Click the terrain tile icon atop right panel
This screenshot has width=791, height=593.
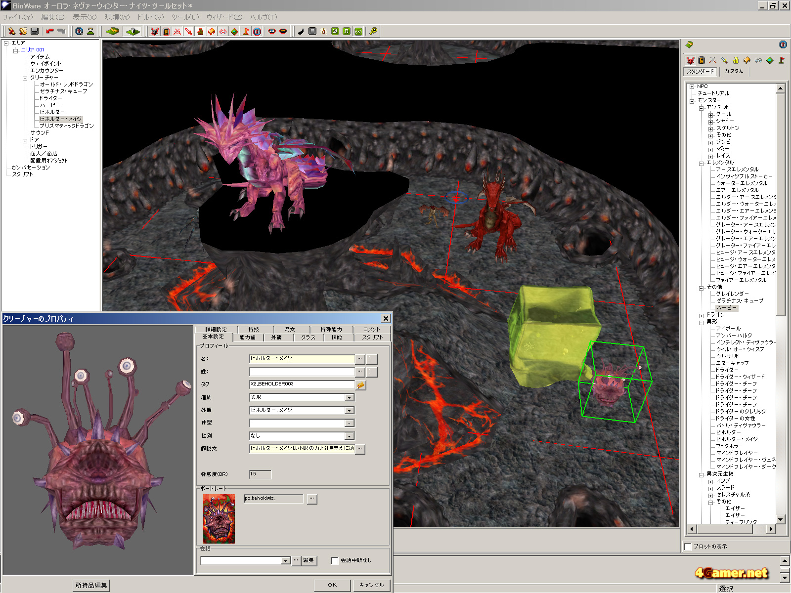pyautogui.click(x=689, y=45)
